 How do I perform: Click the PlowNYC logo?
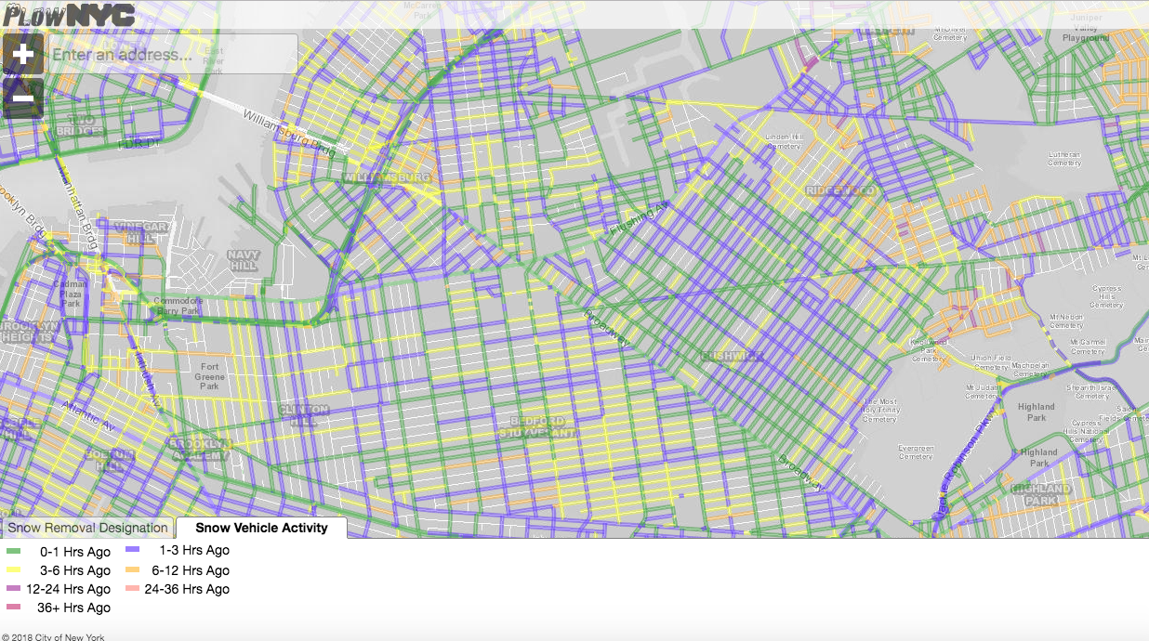[x=68, y=14]
